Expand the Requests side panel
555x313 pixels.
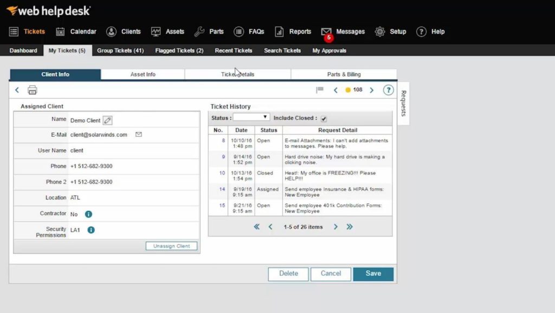pos(403,103)
